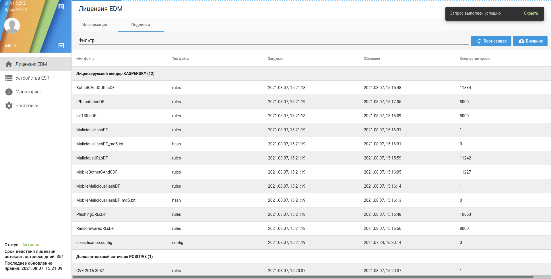
Task: Click the home icon for Лицензия EDM
Action: click(x=9, y=64)
